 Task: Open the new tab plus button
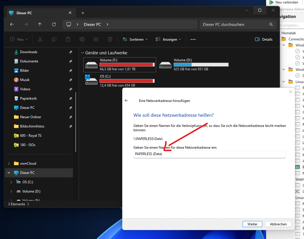tap(83, 13)
